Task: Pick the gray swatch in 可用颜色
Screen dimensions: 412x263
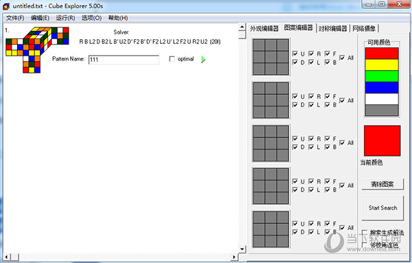Action: coord(382,111)
